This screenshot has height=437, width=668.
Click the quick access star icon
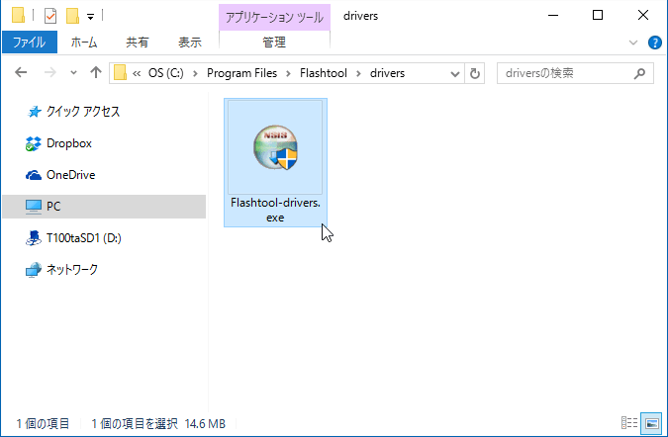pos(34,112)
